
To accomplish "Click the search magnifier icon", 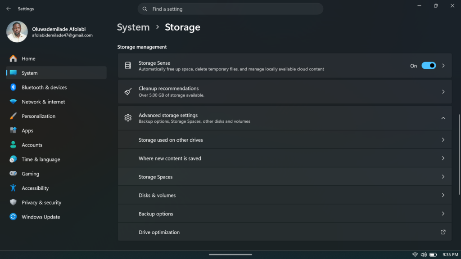I will 145,9.
